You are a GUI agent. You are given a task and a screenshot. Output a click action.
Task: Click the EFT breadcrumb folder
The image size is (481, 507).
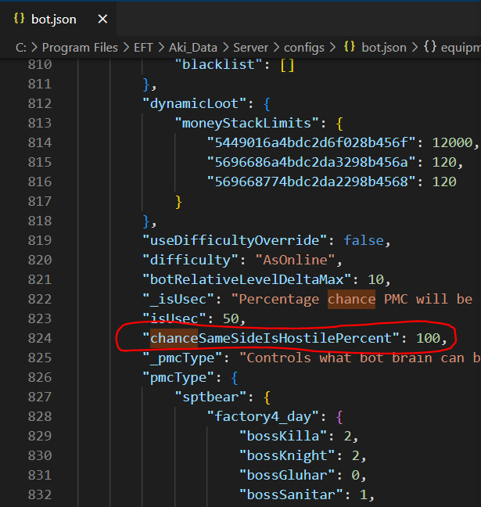[x=143, y=47]
